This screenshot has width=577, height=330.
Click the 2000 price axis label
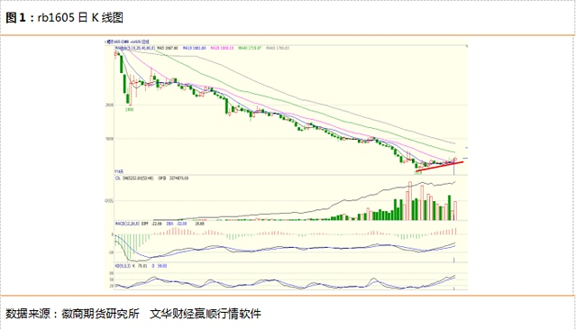(x=110, y=105)
